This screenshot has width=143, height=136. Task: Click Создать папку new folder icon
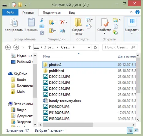pyautogui.click(x=78, y=22)
